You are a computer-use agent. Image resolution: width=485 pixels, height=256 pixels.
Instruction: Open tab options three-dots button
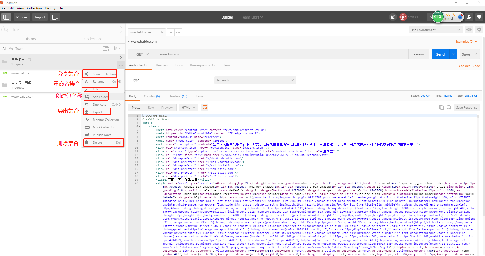(x=178, y=32)
